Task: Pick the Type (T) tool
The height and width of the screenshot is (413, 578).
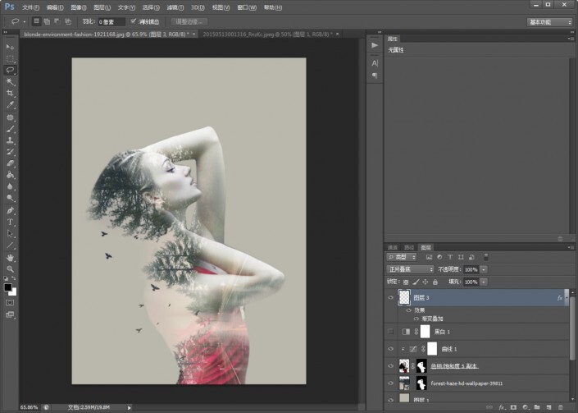Action: coord(11,222)
